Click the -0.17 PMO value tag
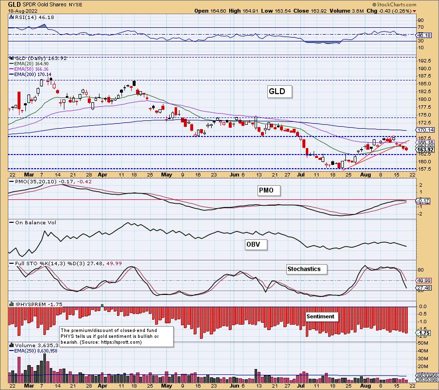 pos(423,200)
